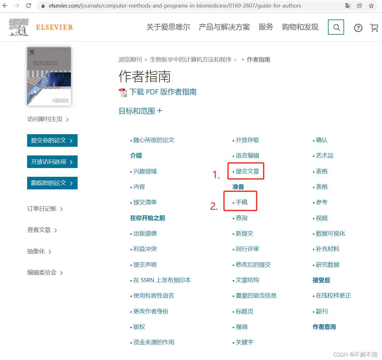
Task: Jump to 兴趣领域 section
Action: point(145,171)
